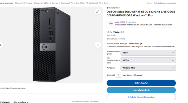Open Arbeitsspeichergröße 32 GB dropdown

point(148,53)
